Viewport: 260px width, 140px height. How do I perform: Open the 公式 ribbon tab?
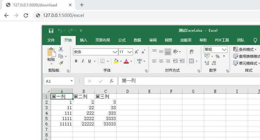[122, 40]
